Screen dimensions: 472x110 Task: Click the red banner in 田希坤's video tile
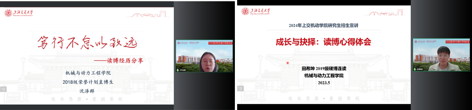[457, 42]
